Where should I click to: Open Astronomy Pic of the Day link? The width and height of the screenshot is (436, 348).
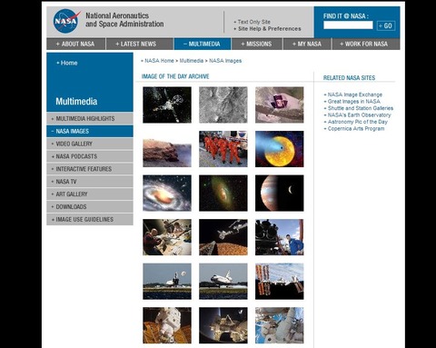coord(358,122)
